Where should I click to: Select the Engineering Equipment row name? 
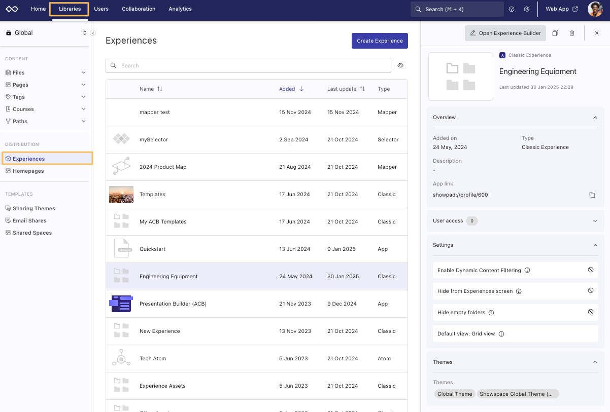pos(168,277)
